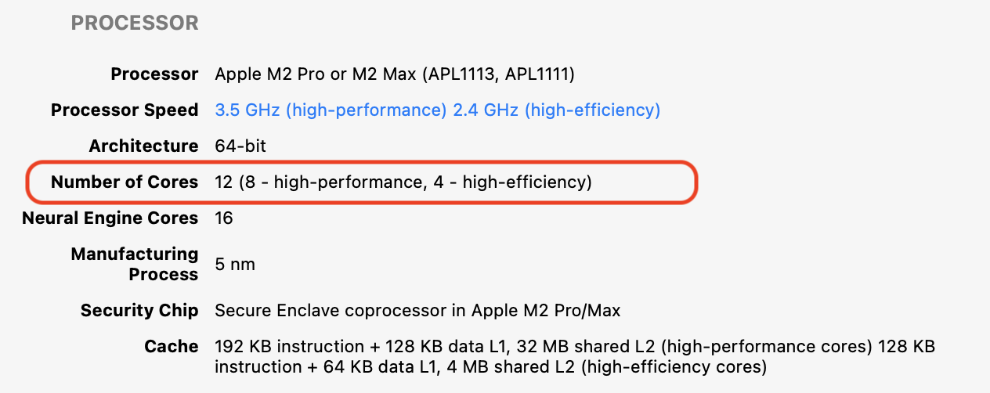Click the Number of Cores label
The image size is (990, 393).
[125, 182]
